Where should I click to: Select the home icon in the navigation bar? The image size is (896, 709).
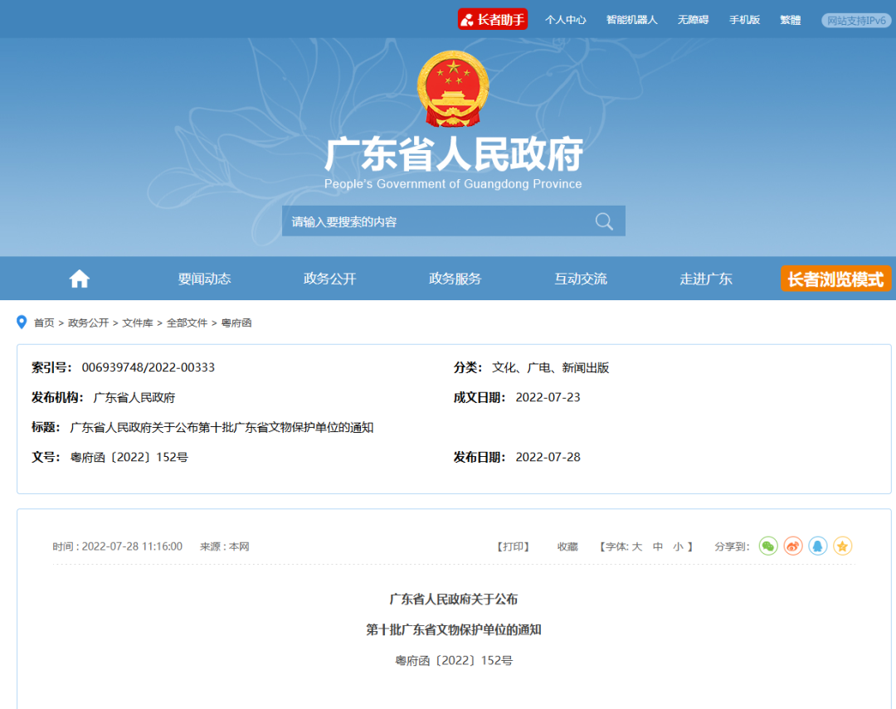(79, 279)
